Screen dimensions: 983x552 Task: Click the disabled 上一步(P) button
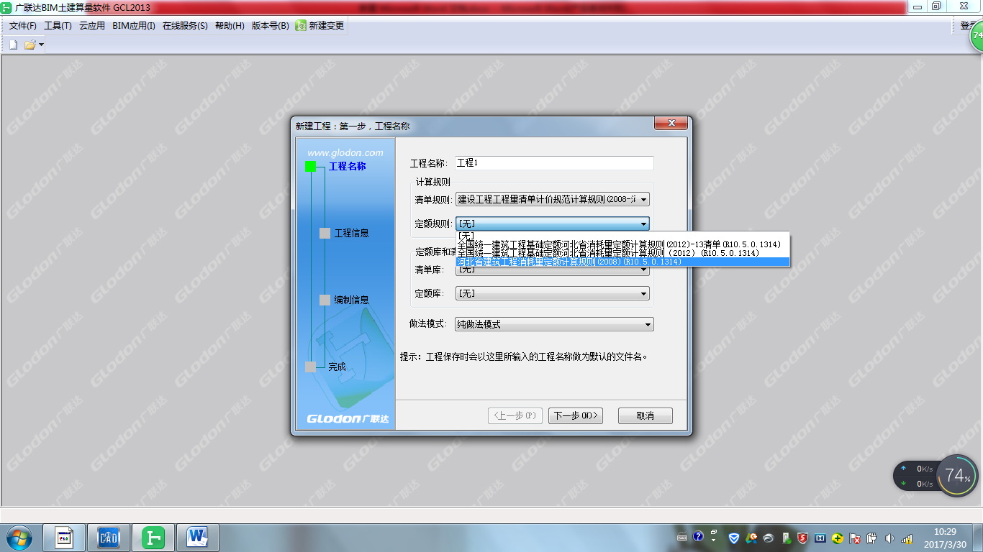[515, 415]
